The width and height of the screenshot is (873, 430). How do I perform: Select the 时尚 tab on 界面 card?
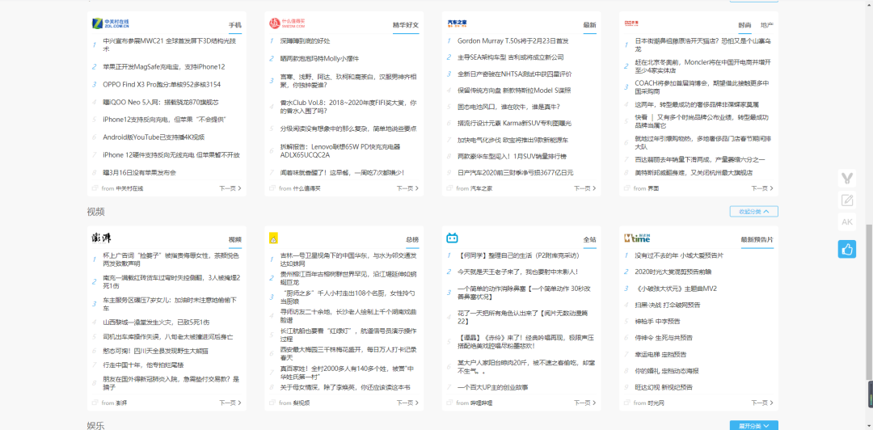745,25
